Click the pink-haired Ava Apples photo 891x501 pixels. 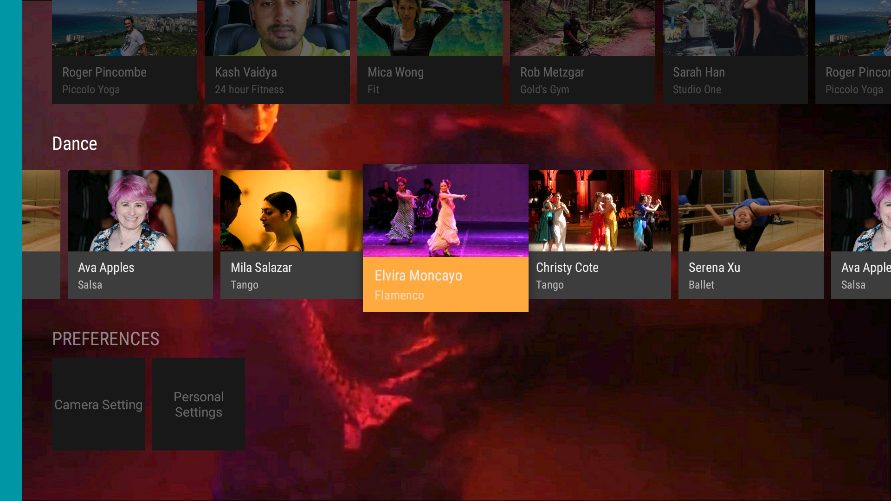point(140,211)
